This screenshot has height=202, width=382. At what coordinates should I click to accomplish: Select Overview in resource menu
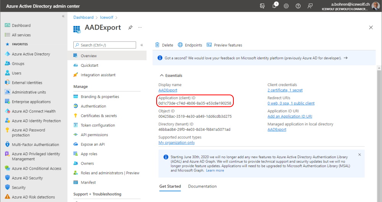[x=107, y=56]
